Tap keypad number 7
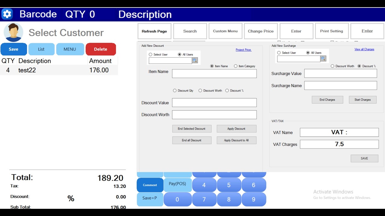 click(x=204, y=199)
